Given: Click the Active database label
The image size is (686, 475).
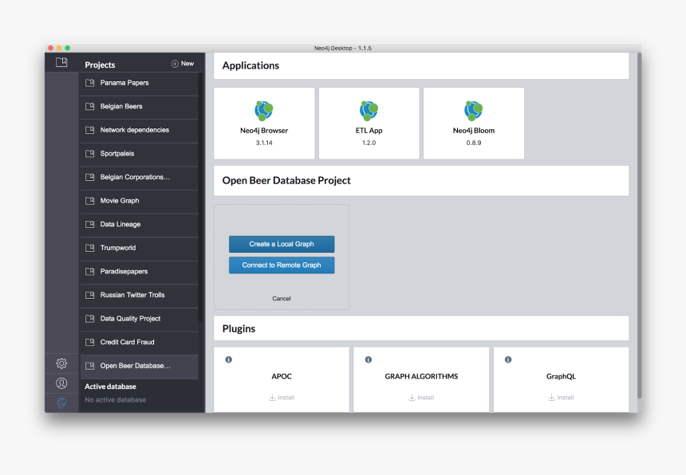Looking at the screenshot, I should pyautogui.click(x=110, y=387).
